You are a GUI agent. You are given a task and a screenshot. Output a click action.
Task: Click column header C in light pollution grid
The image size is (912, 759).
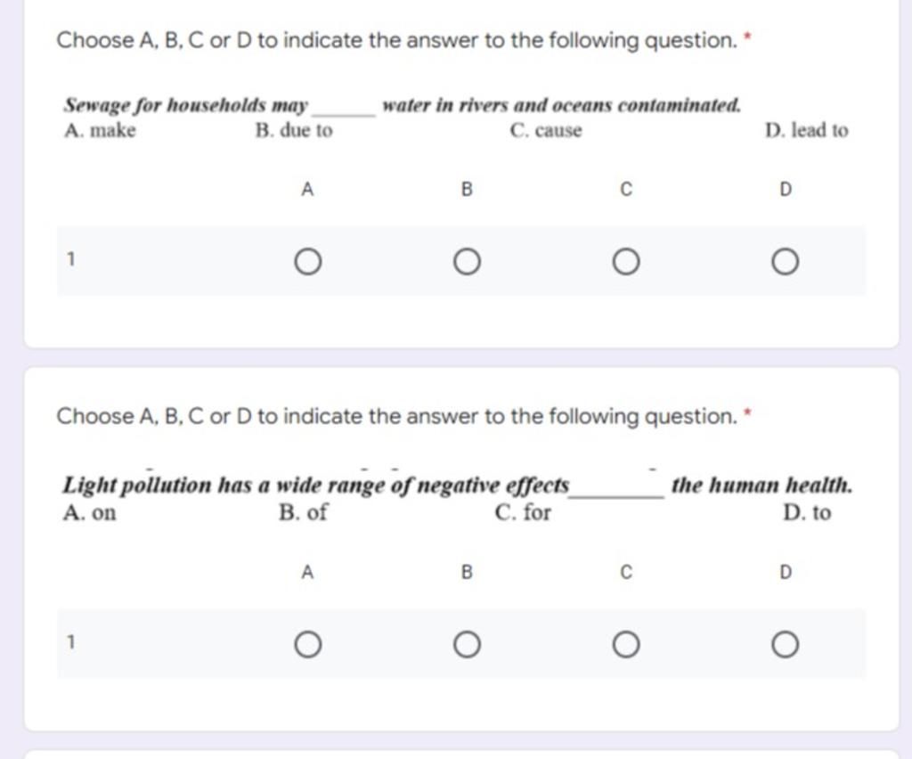coord(626,572)
